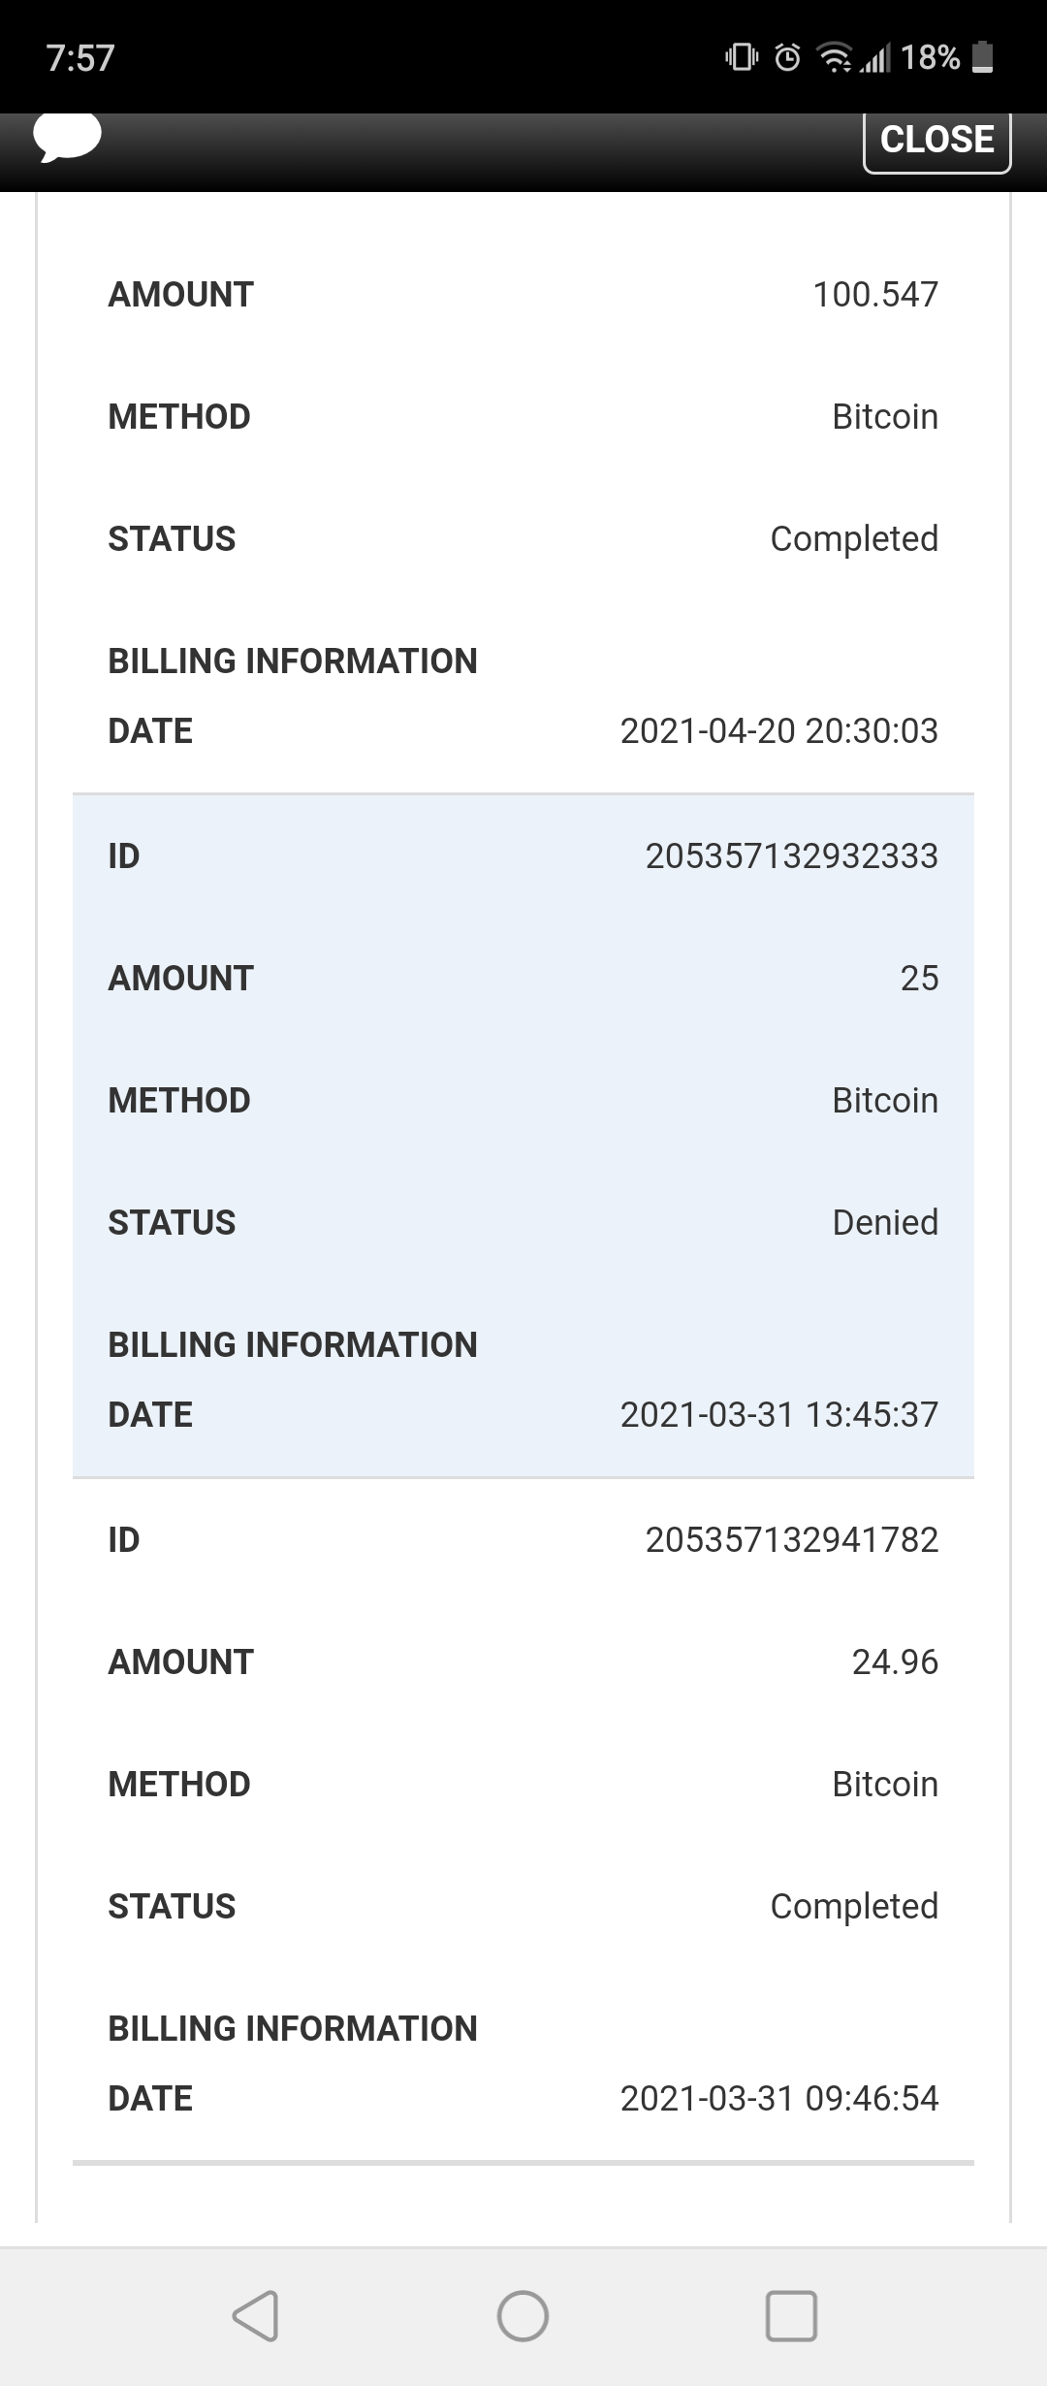The width and height of the screenshot is (1047, 2386).
Task: Tap battery icon in status bar
Action: click(x=982, y=58)
